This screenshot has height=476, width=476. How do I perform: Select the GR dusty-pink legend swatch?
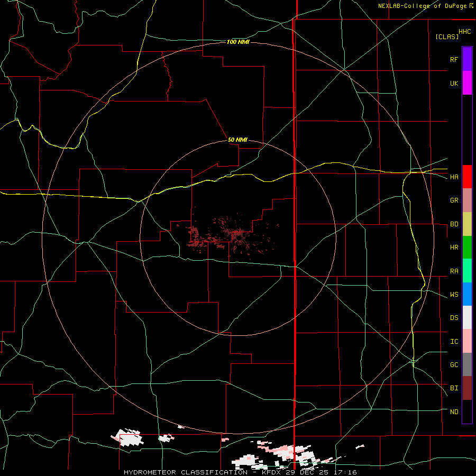click(x=467, y=200)
